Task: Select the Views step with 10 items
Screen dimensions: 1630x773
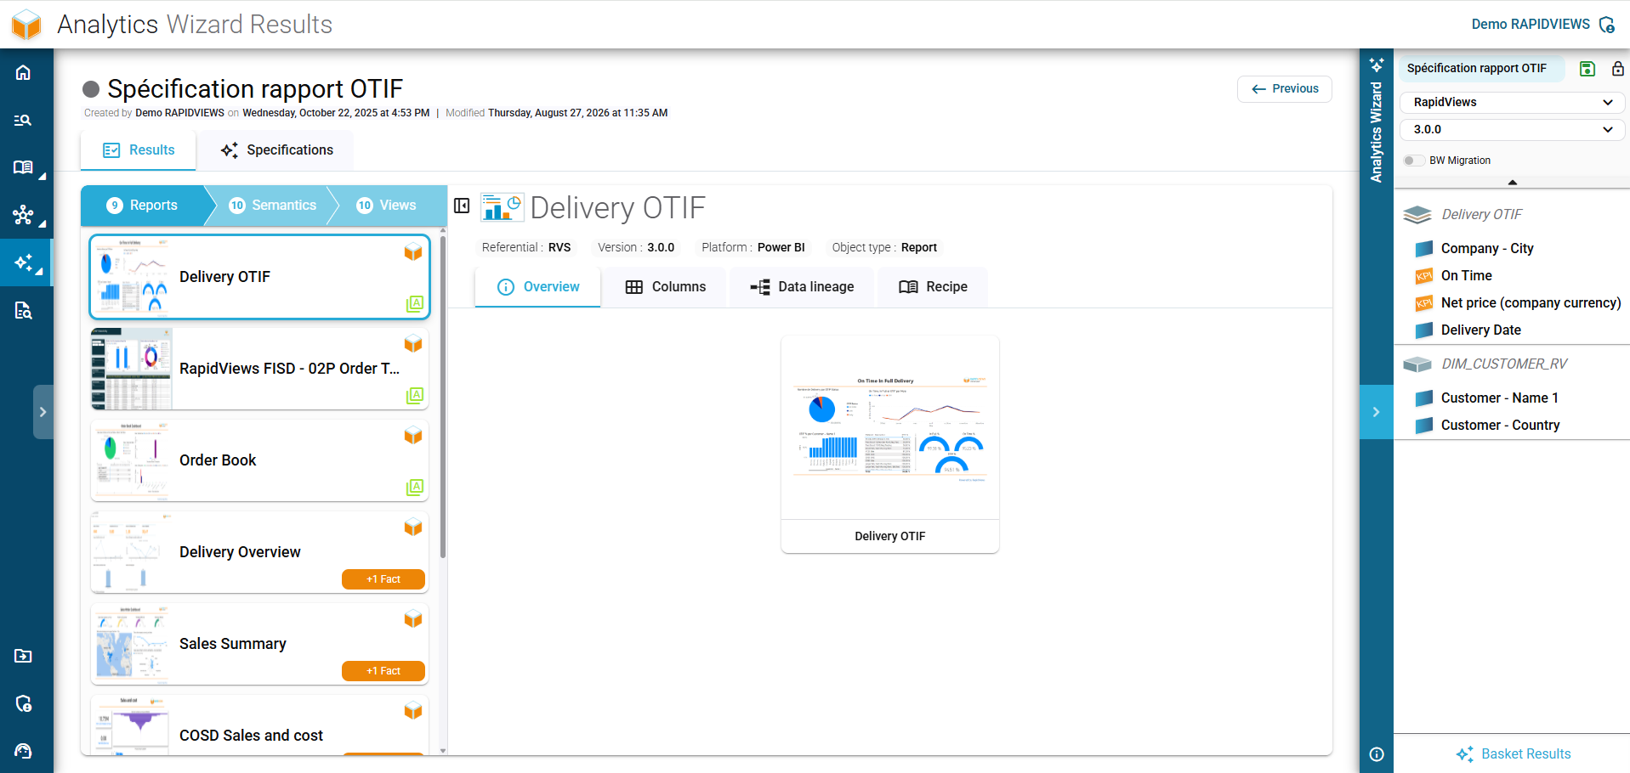Action: point(387,206)
